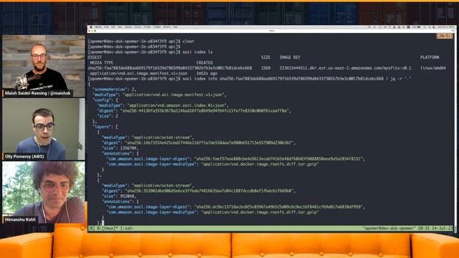Viewport: 459px width, 258px height.
Task: Click the vnd.amazon.soci.index config mediaType value
Action: [x=177, y=105]
